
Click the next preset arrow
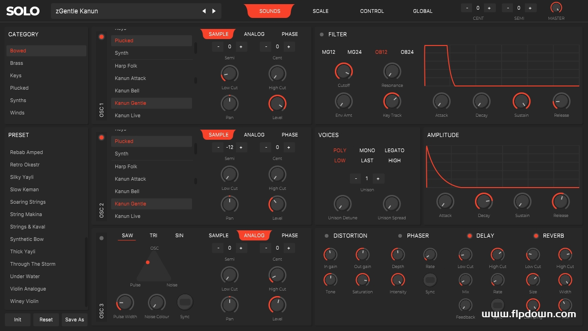tap(214, 11)
